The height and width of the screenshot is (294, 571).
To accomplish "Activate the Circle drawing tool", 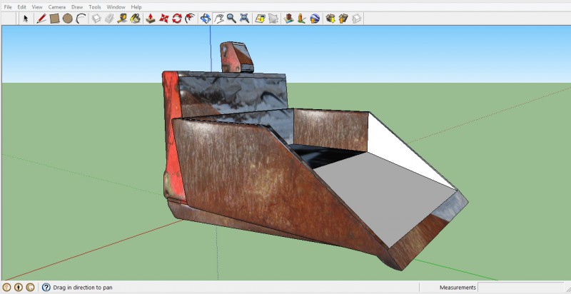I will point(67,18).
